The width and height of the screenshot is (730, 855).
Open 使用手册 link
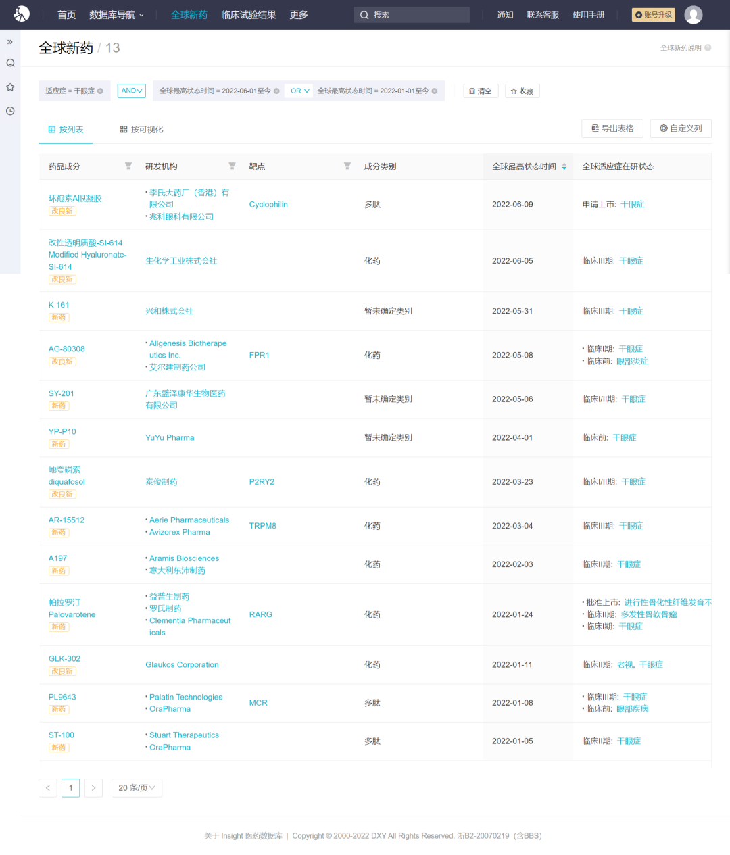click(x=589, y=15)
